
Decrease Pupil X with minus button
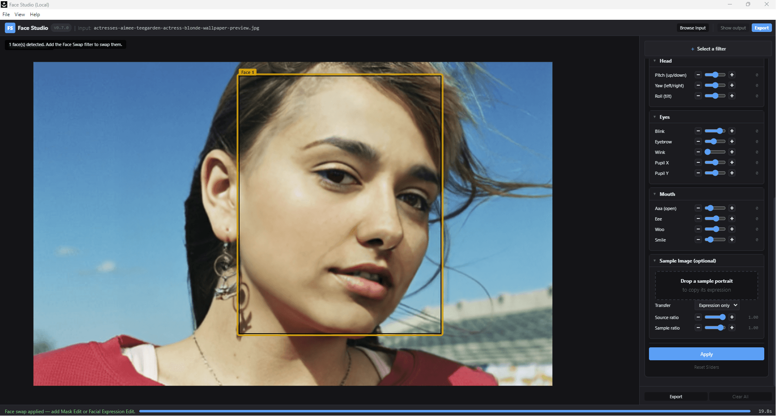click(698, 163)
